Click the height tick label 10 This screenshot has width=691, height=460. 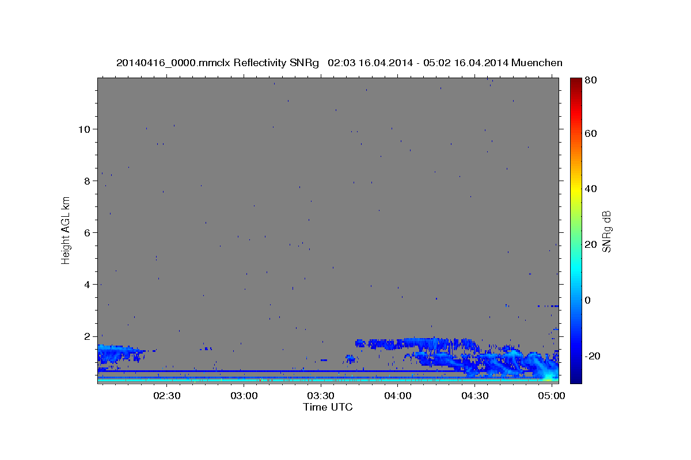click(85, 129)
